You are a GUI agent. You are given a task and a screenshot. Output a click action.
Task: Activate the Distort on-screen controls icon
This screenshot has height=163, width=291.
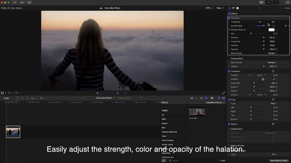[273, 124]
